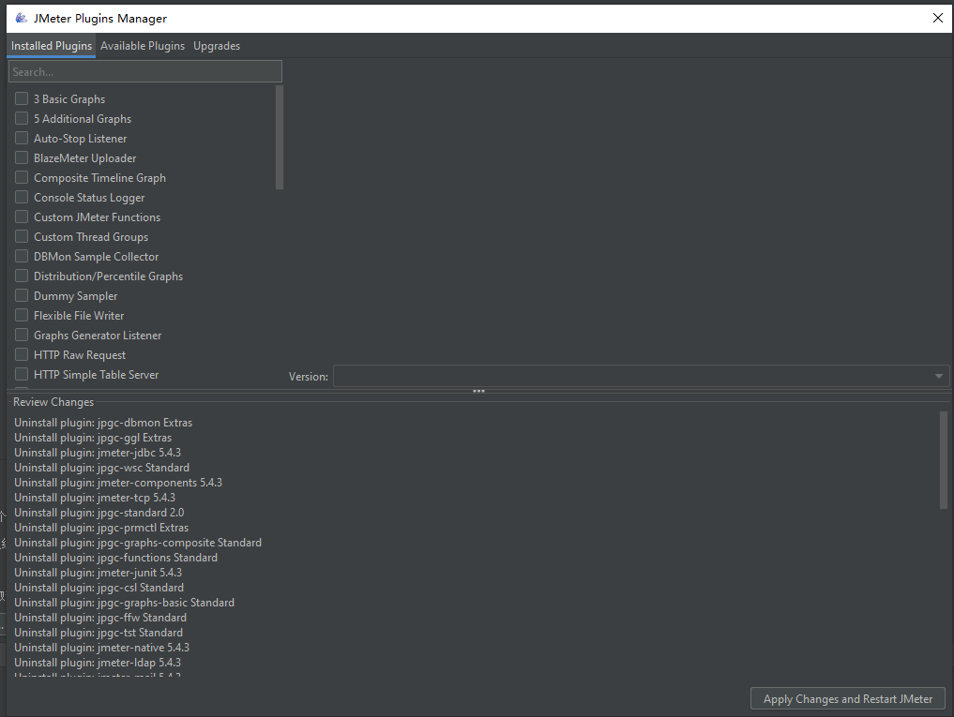The height and width of the screenshot is (717, 954).
Task: Open the Version dropdown
Action: tap(642, 376)
